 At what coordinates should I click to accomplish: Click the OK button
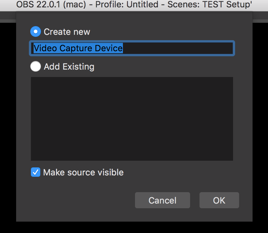pyautogui.click(x=219, y=200)
